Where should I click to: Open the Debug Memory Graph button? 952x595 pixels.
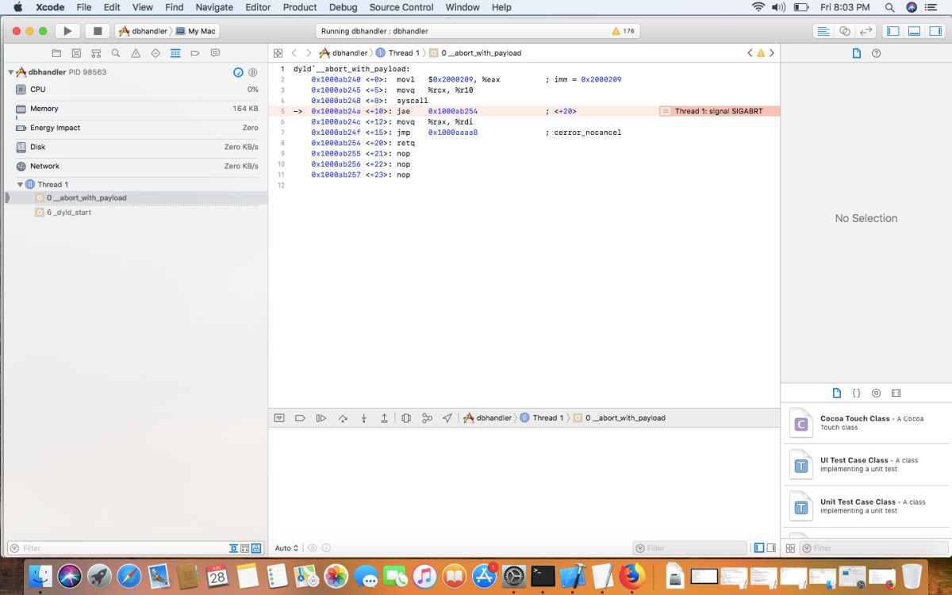point(427,418)
